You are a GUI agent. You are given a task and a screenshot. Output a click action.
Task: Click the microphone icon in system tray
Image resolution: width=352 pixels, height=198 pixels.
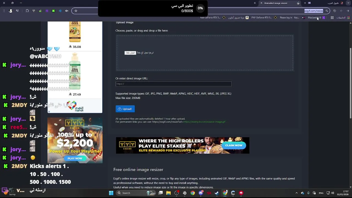tap(308, 193)
